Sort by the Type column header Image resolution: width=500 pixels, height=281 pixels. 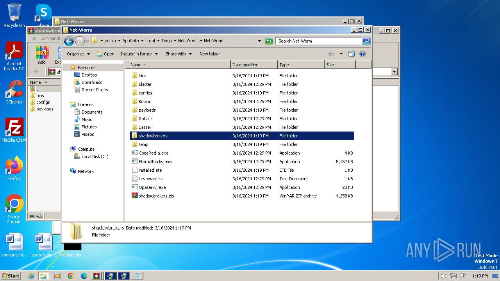301,65
